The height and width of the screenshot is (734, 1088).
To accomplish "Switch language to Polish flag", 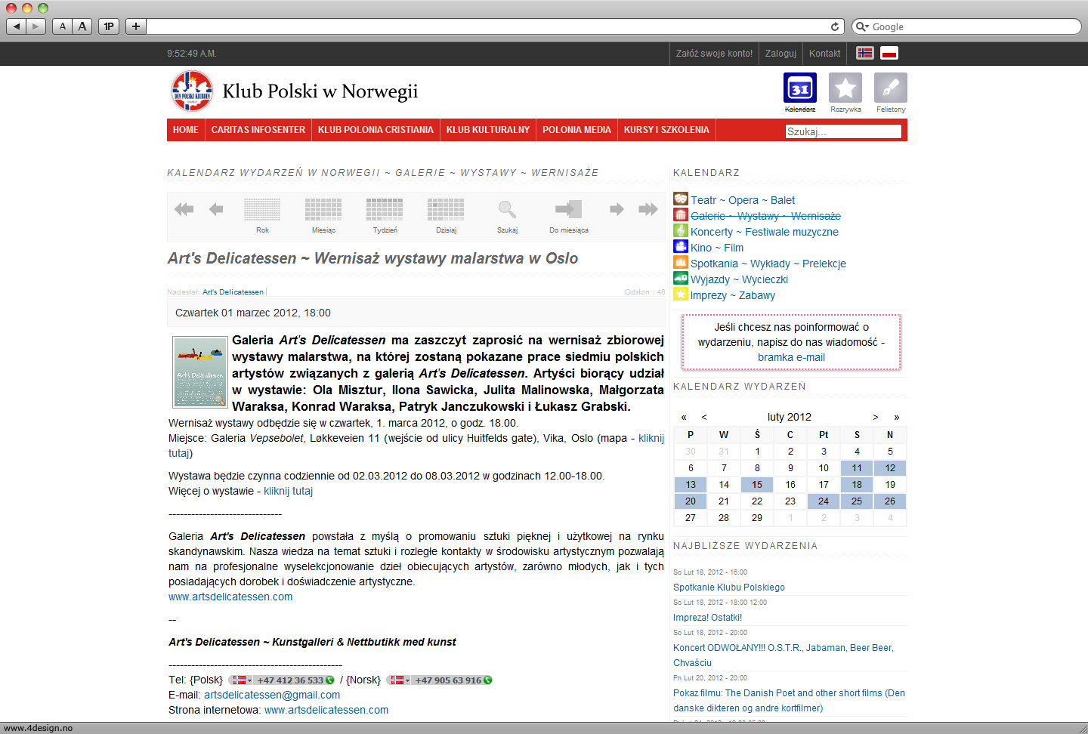I will coord(889,53).
